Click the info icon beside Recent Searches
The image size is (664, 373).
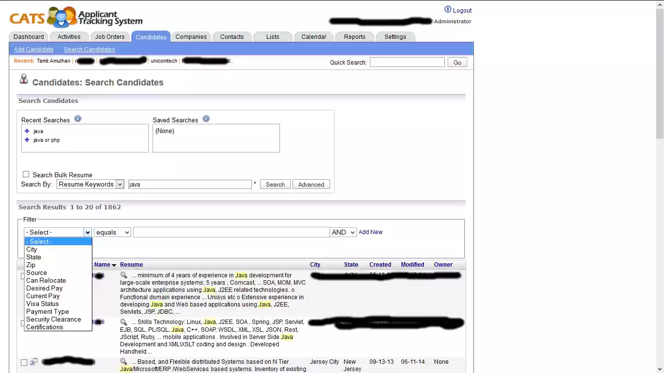[78, 119]
